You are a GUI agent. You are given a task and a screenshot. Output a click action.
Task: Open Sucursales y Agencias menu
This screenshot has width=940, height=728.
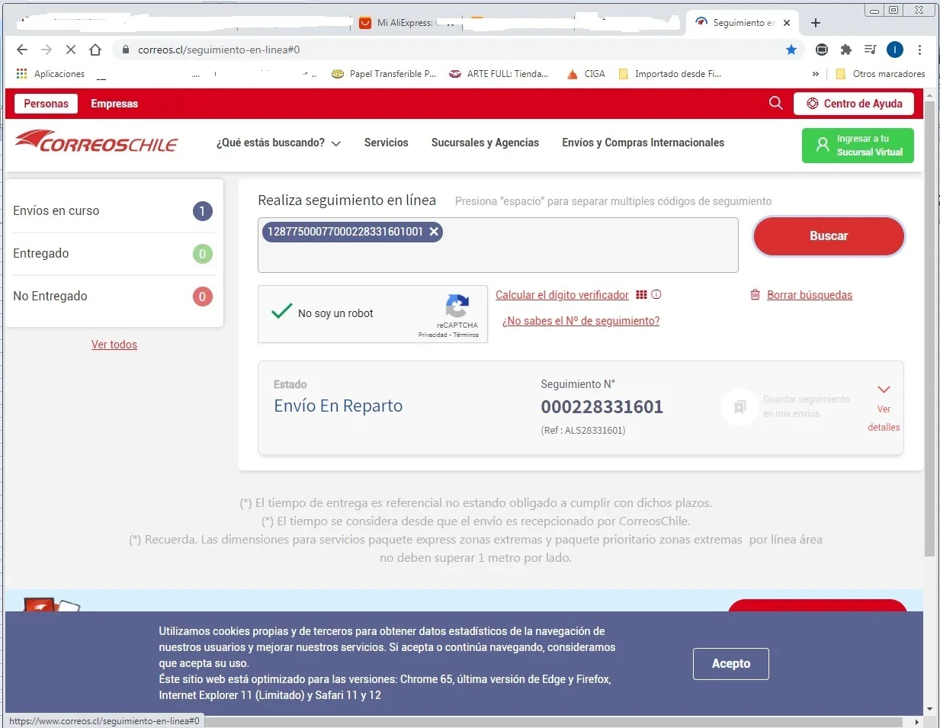click(x=485, y=143)
